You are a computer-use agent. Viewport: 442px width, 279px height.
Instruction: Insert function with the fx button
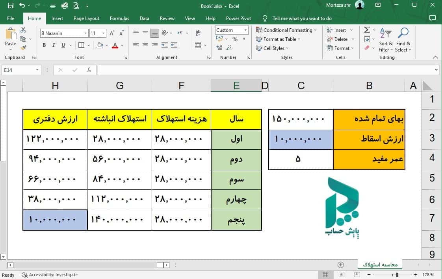[89, 70]
